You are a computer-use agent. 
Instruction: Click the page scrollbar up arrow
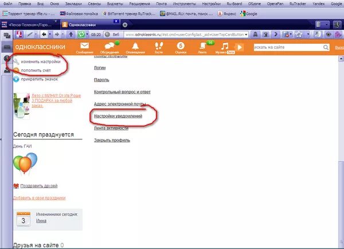pyautogui.click(x=341, y=59)
